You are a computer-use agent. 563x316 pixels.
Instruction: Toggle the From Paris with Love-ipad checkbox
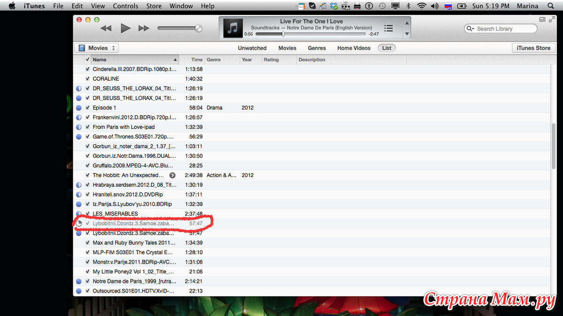click(87, 127)
